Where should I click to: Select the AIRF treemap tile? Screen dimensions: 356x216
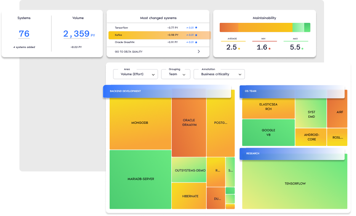337,109
